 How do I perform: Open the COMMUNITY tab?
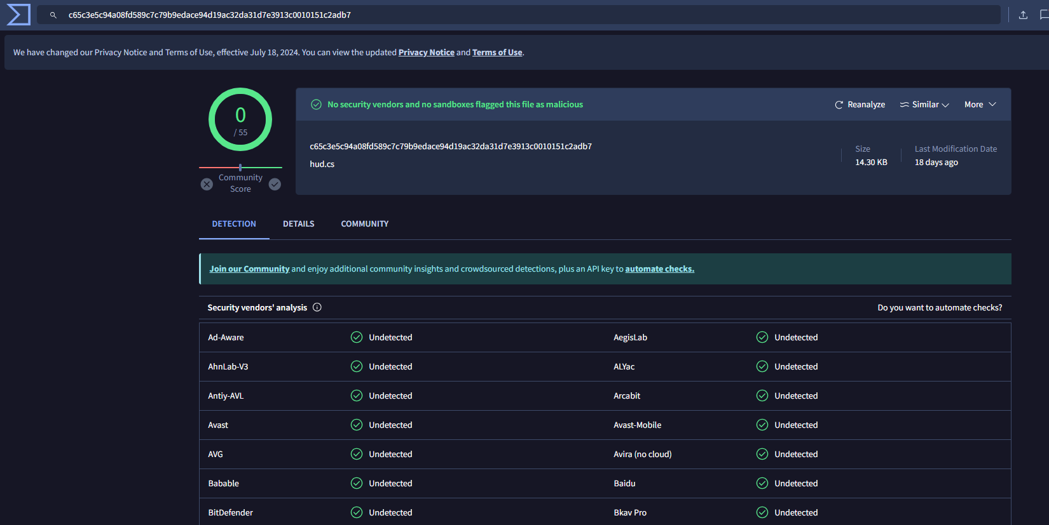(364, 224)
